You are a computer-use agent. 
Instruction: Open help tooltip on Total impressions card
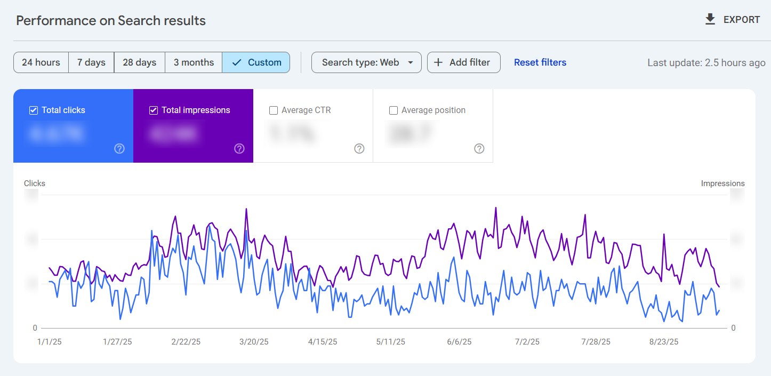239,149
